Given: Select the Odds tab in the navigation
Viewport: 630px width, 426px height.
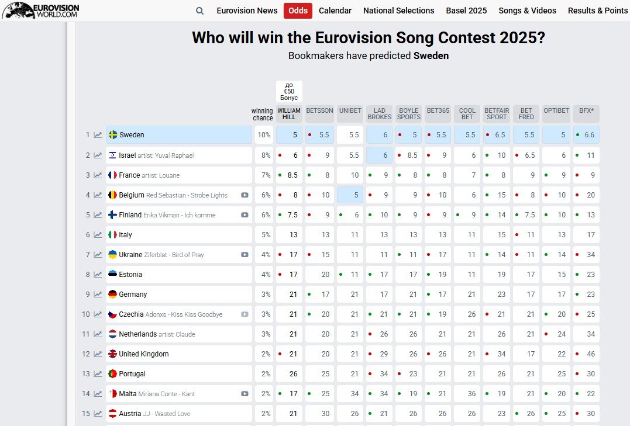Looking at the screenshot, I should tap(298, 11).
